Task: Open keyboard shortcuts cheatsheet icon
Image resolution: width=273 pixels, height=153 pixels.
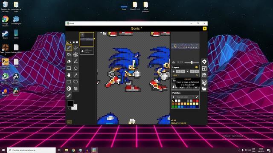Action: click(x=69, y=122)
